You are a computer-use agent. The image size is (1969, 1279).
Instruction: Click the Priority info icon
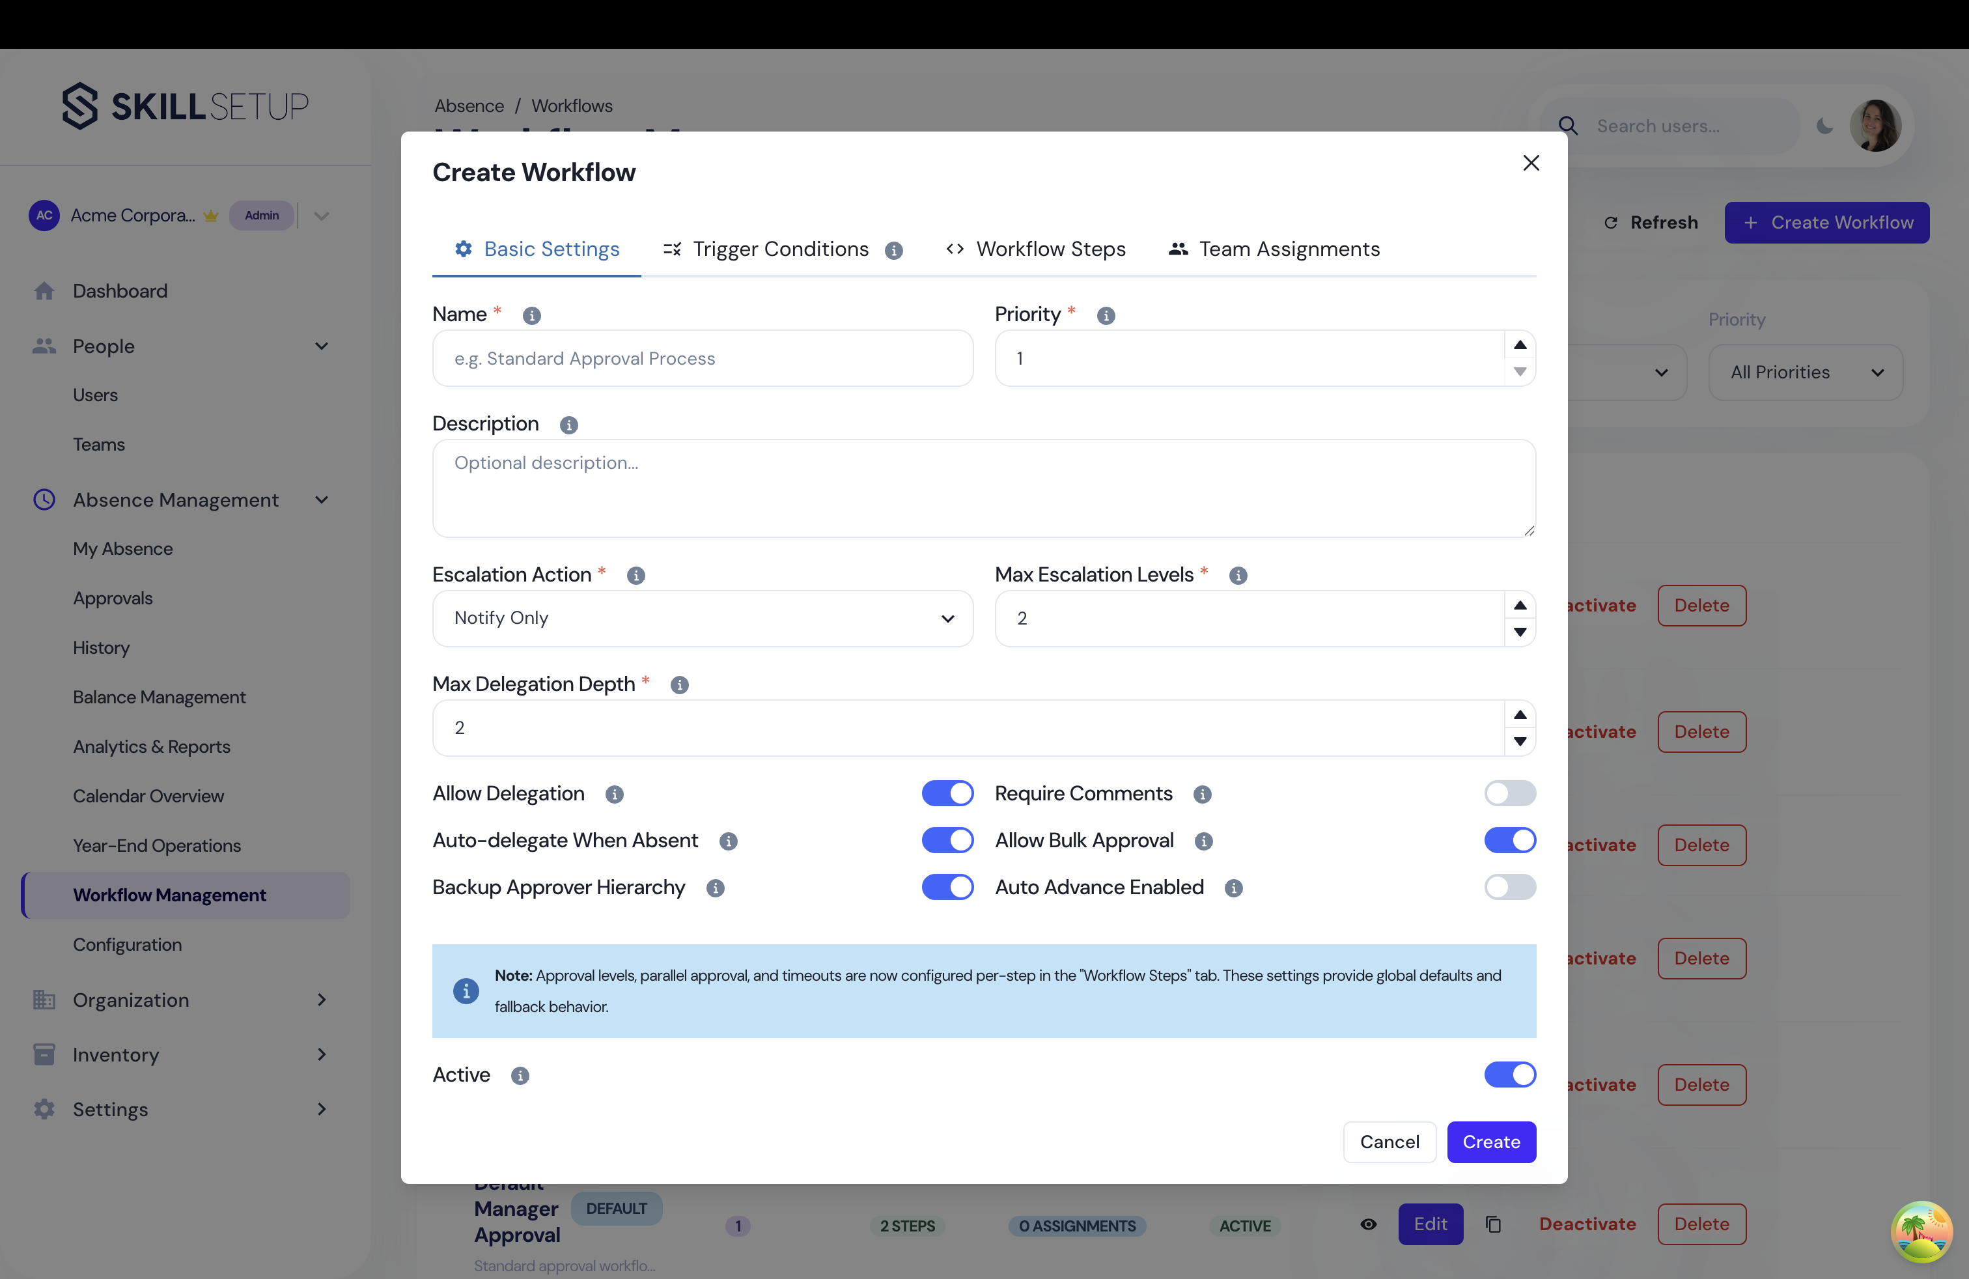[x=1106, y=315]
